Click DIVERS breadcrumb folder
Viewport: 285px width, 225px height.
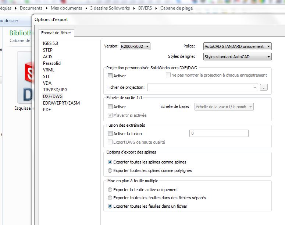pos(145,8)
